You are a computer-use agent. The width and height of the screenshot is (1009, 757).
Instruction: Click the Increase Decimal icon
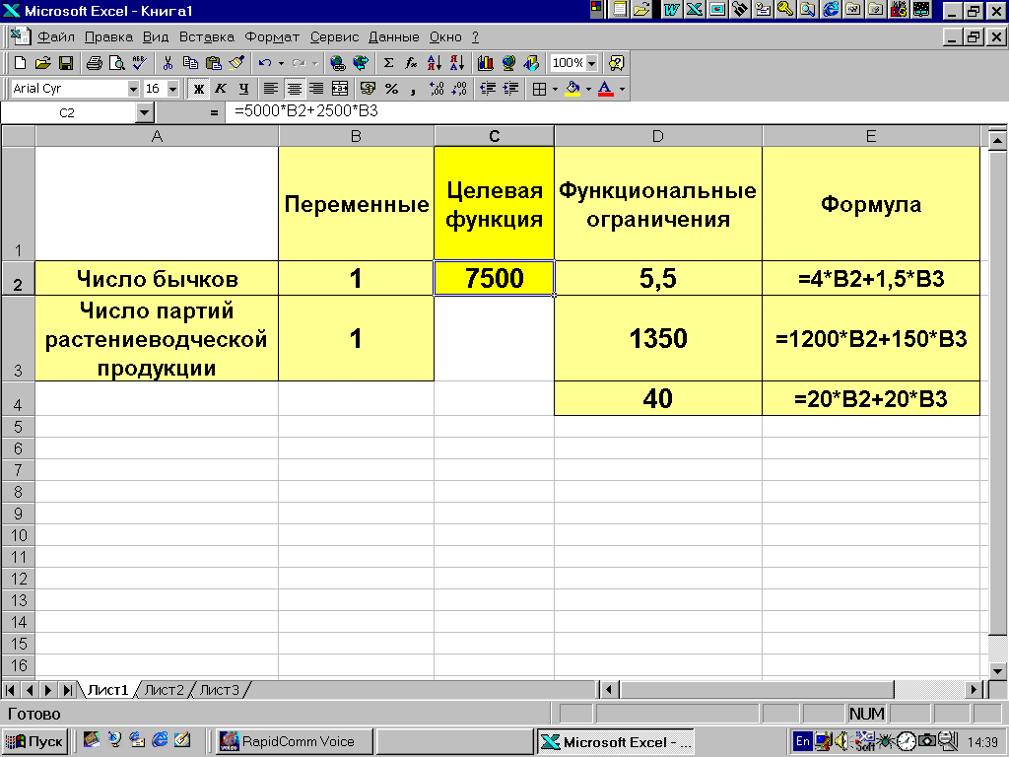pyautogui.click(x=437, y=89)
